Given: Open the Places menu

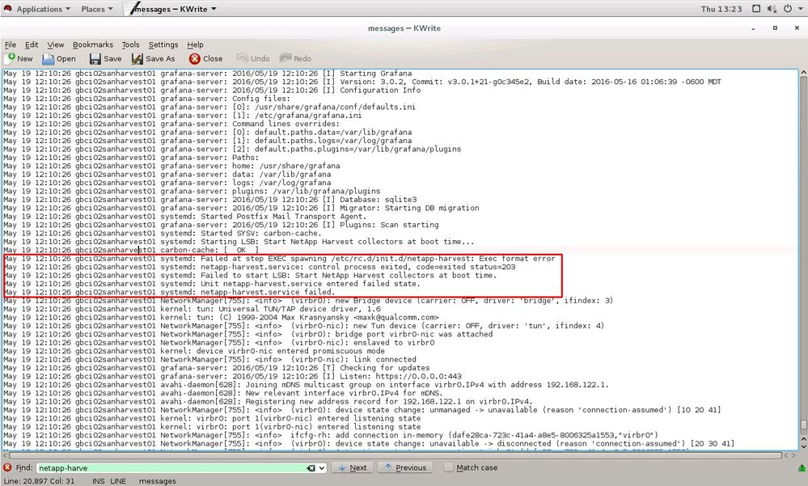Looking at the screenshot, I should point(97,9).
